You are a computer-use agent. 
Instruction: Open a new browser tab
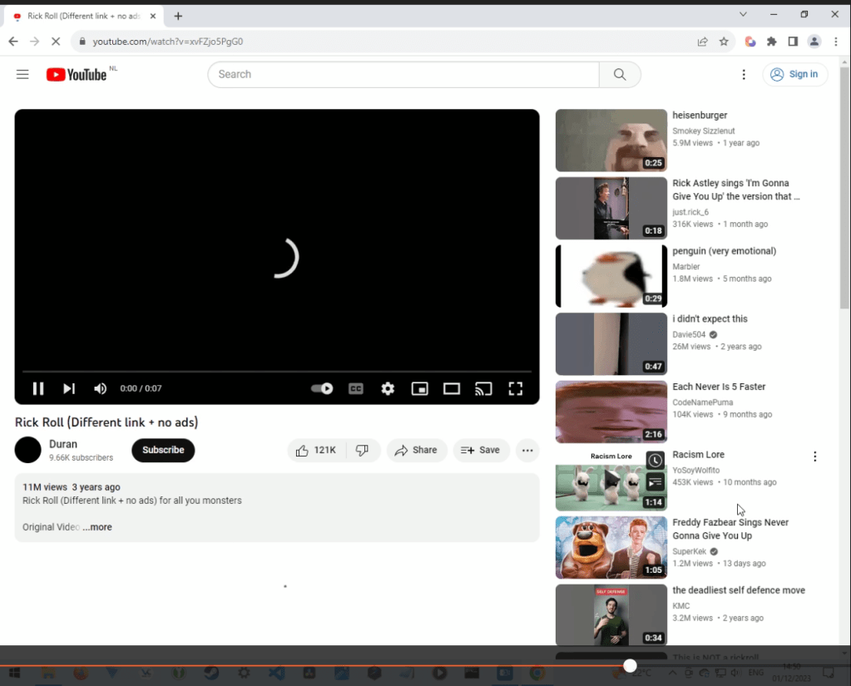pyautogui.click(x=178, y=16)
